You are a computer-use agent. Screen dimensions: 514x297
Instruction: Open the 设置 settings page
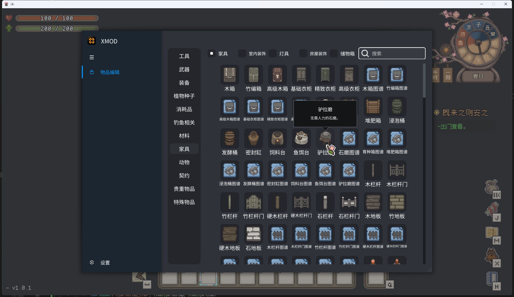pyautogui.click(x=105, y=263)
